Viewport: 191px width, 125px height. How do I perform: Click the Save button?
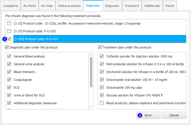coord(148,115)
